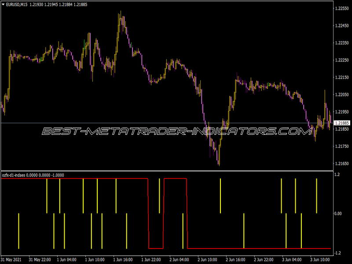The width and height of the screenshot is (352, 264).
Task: Click the EURUSD,M15 chart title text
Action: coord(17,4)
